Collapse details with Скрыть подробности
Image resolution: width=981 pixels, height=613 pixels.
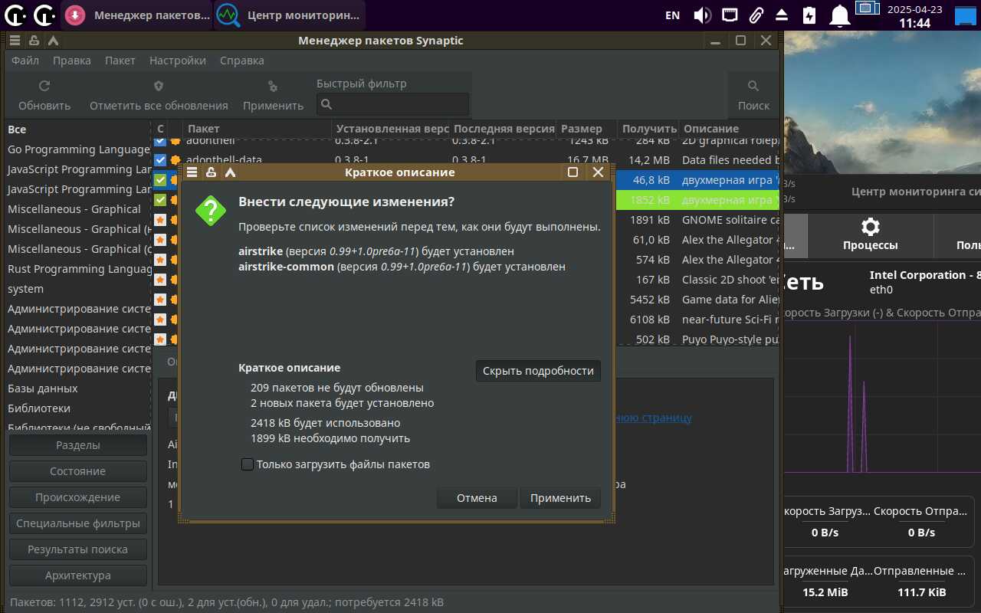538,371
